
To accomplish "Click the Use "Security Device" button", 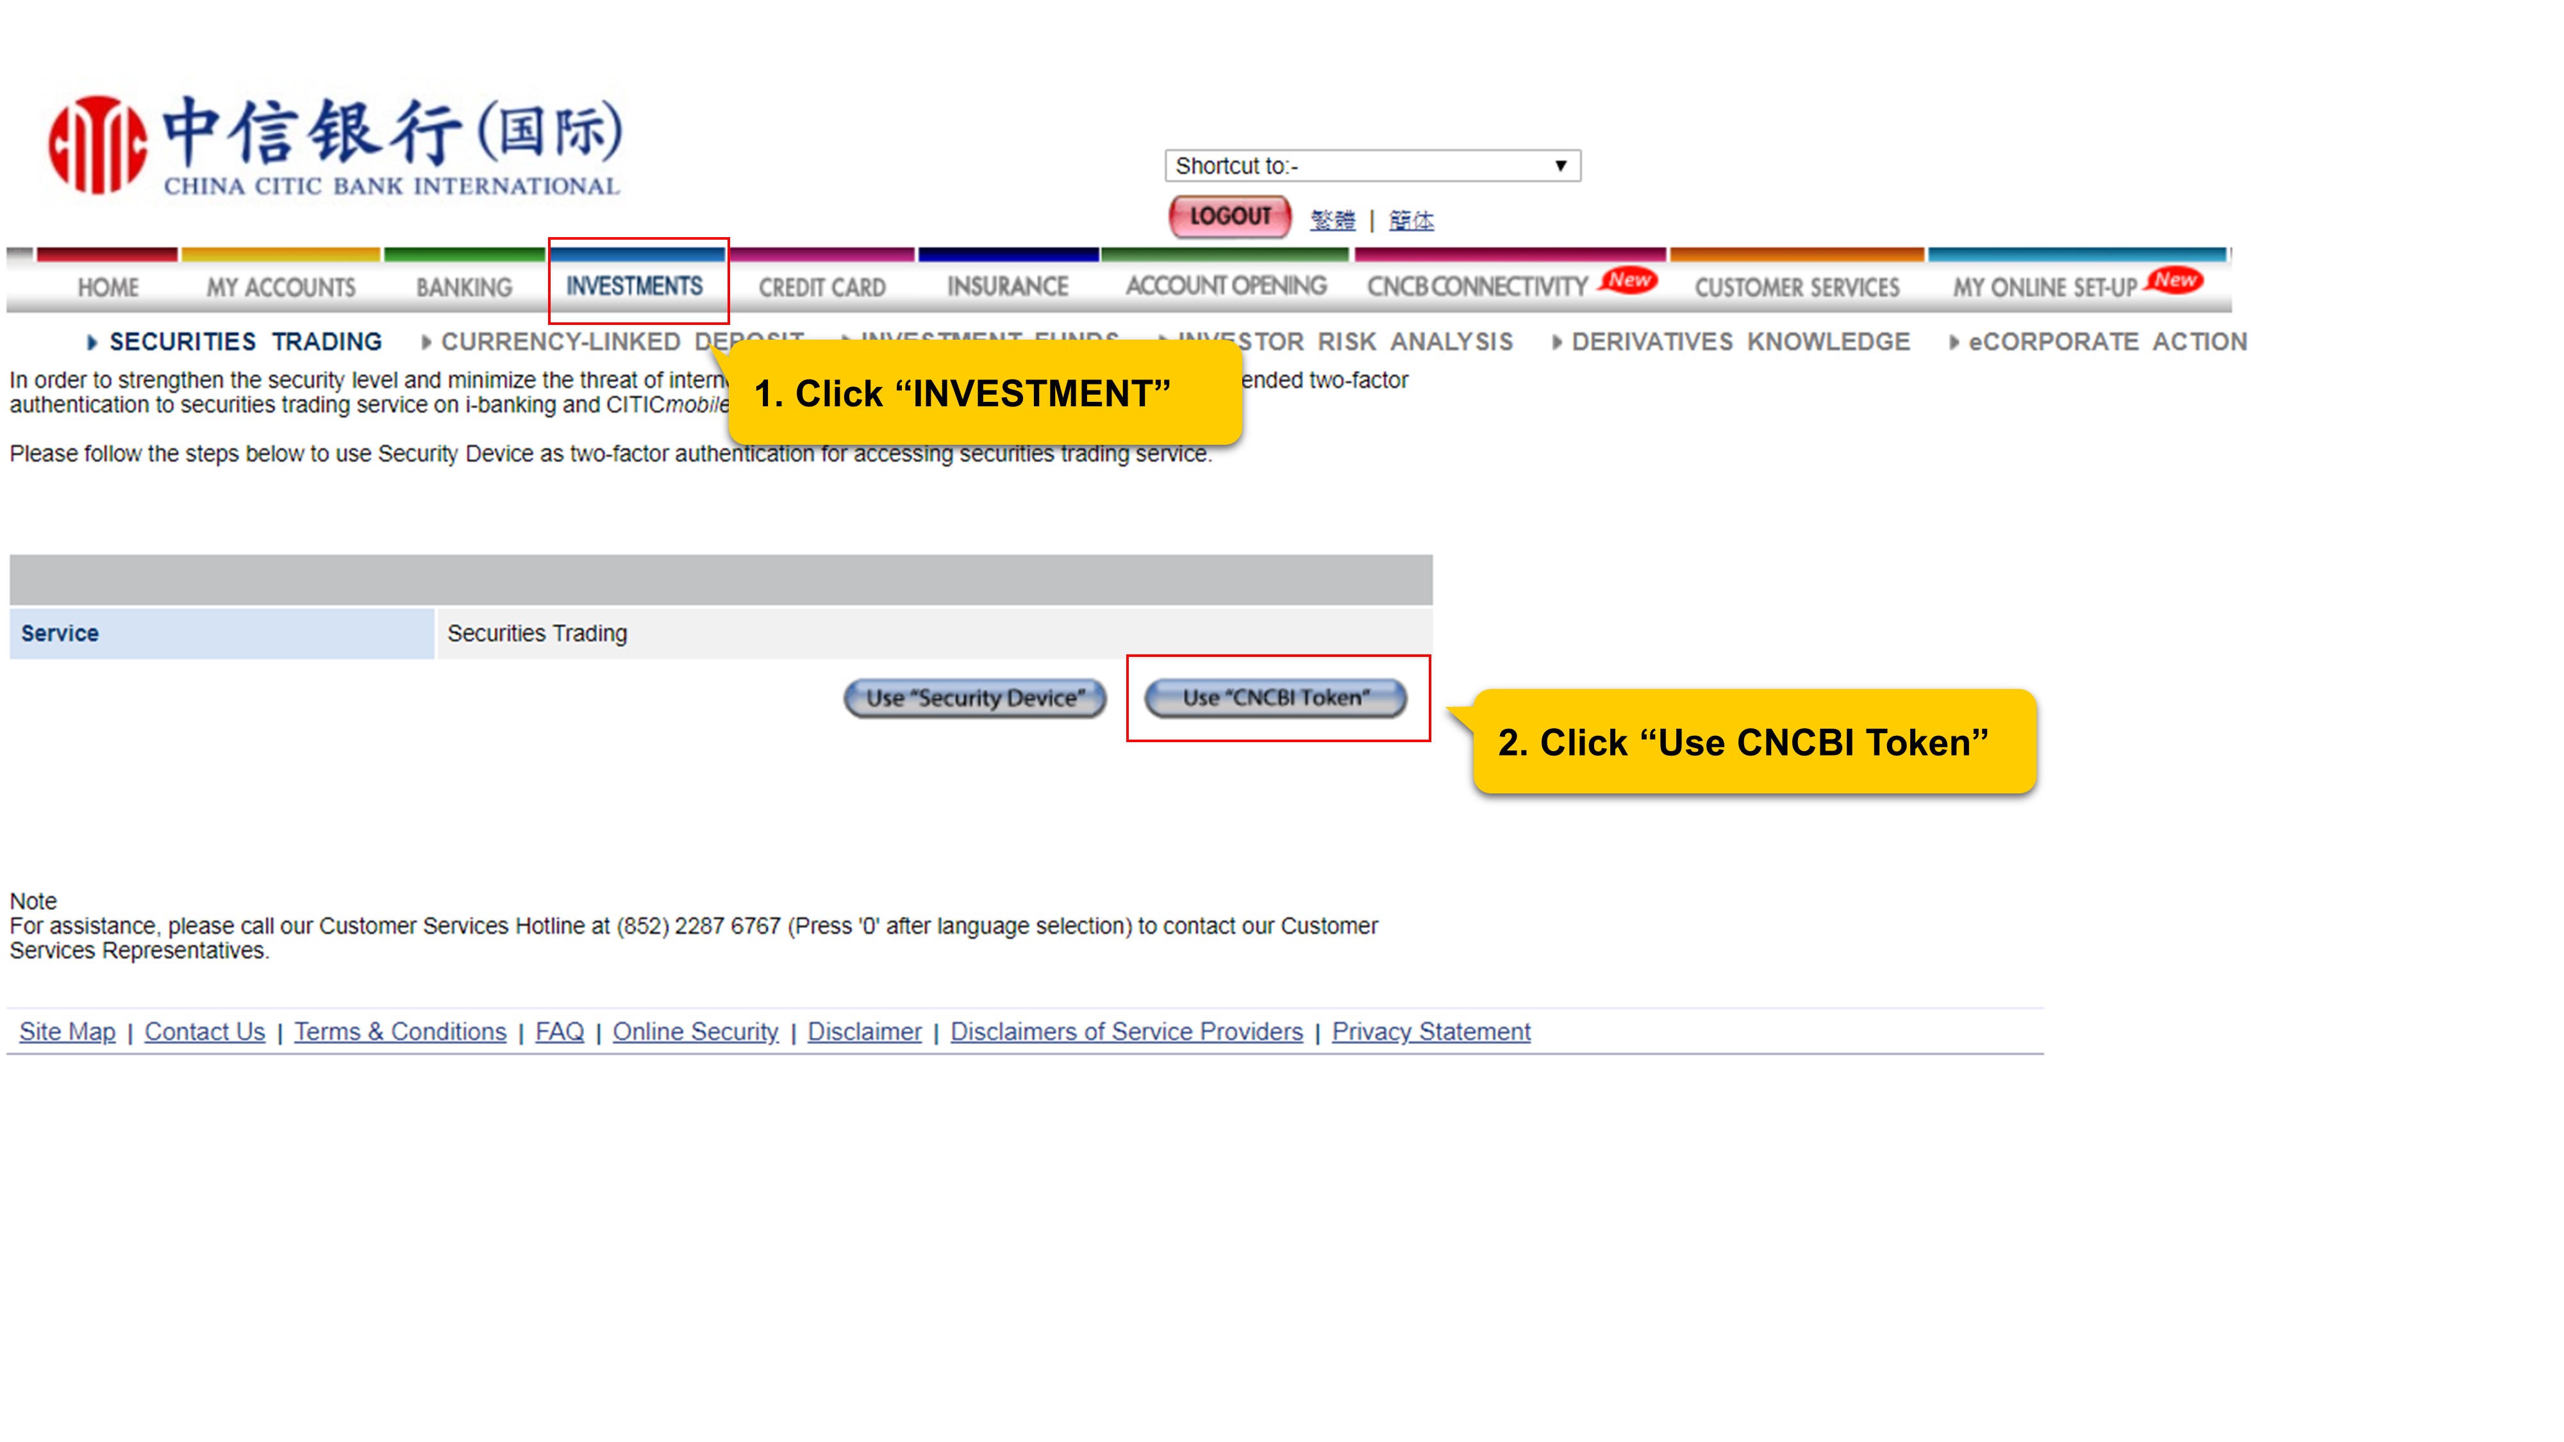I will tap(976, 698).
